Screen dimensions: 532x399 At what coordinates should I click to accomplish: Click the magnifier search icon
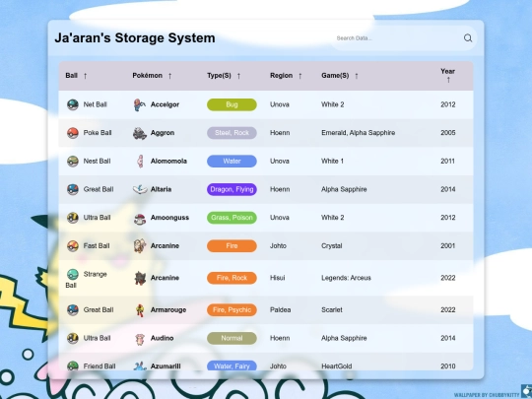tap(468, 38)
